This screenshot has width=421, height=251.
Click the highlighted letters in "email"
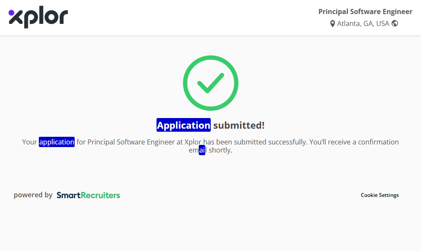coord(202,150)
